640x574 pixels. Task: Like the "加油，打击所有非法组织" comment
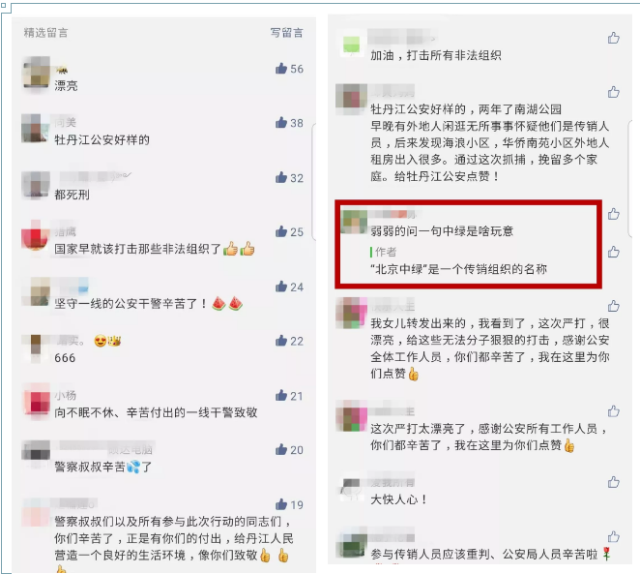(x=614, y=38)
